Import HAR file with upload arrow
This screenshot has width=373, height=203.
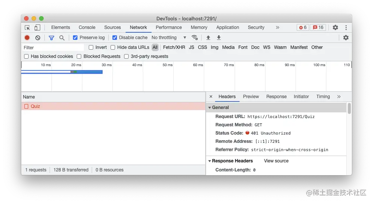point(208,38)
